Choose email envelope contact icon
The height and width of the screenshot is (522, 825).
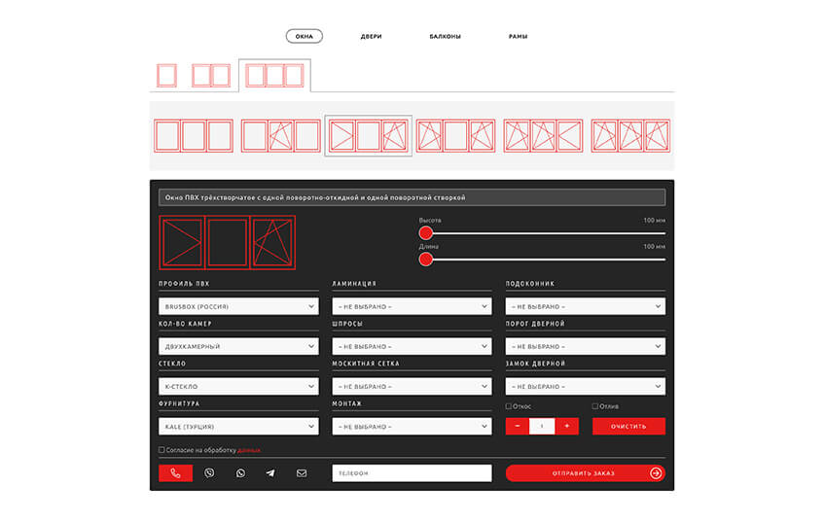[302, 473]
